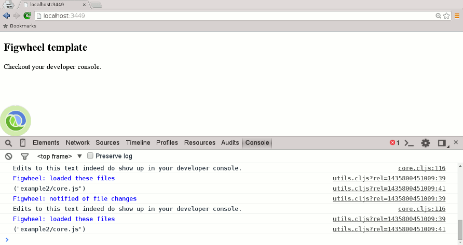Viewport: 463px width, 245px height.
Task: Select the last 'Figwheel: loaded these files' message
Action: pos(64,219)
